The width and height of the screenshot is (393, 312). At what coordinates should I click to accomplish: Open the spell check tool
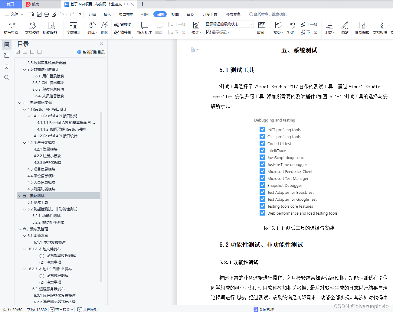[12, 28]
